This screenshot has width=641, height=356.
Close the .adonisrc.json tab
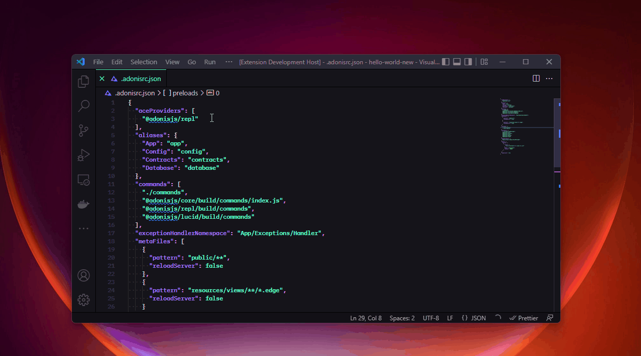(x=102, y=79)
